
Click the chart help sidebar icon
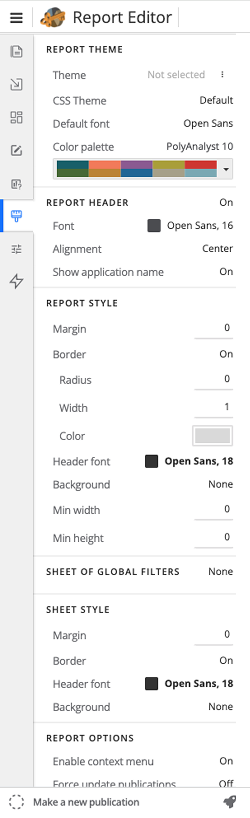tap(16, 184)
